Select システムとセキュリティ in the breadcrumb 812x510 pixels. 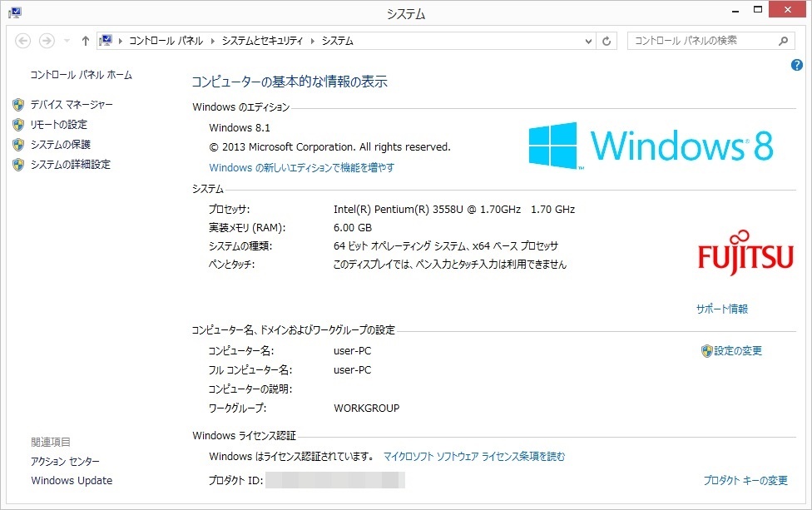[x=262, y=41]
